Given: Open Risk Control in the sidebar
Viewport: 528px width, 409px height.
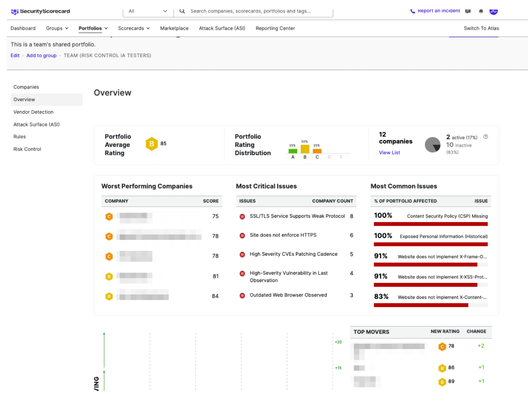Looking at the screenshot, I should click(x=27, y=149).
